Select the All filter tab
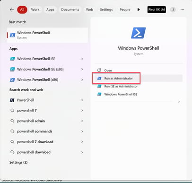 22,9
